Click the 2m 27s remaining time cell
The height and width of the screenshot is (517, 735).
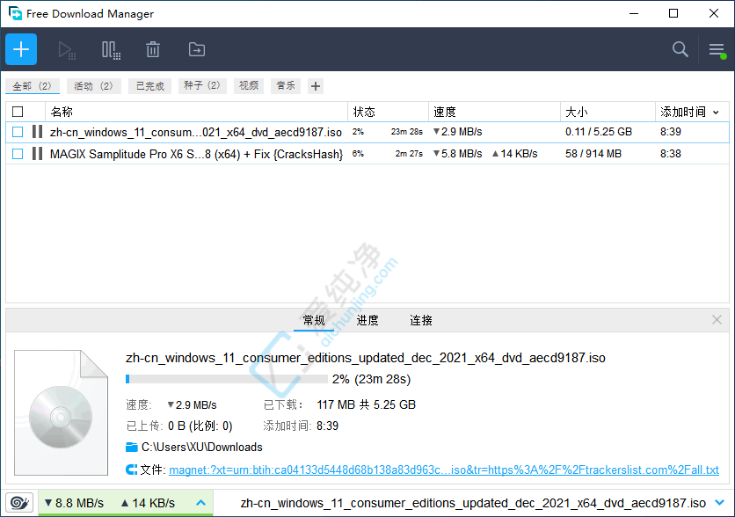pyautogui.click(x=409, y=153)
